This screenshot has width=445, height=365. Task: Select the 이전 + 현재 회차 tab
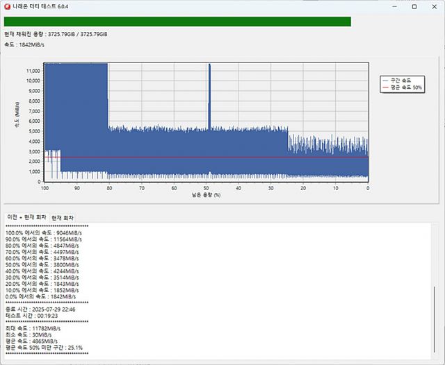click(x=26, y=218)
